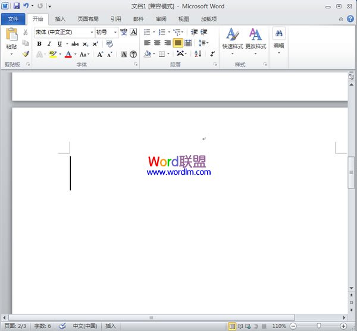
Task: Click the zoom level 110% button
Action: pyautogui.click(x=279, y=326)
